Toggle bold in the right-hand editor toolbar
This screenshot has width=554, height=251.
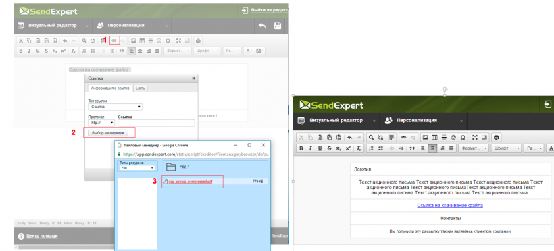301,148
